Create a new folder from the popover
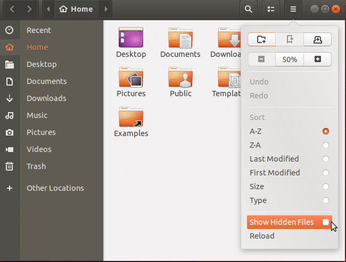 261,39
